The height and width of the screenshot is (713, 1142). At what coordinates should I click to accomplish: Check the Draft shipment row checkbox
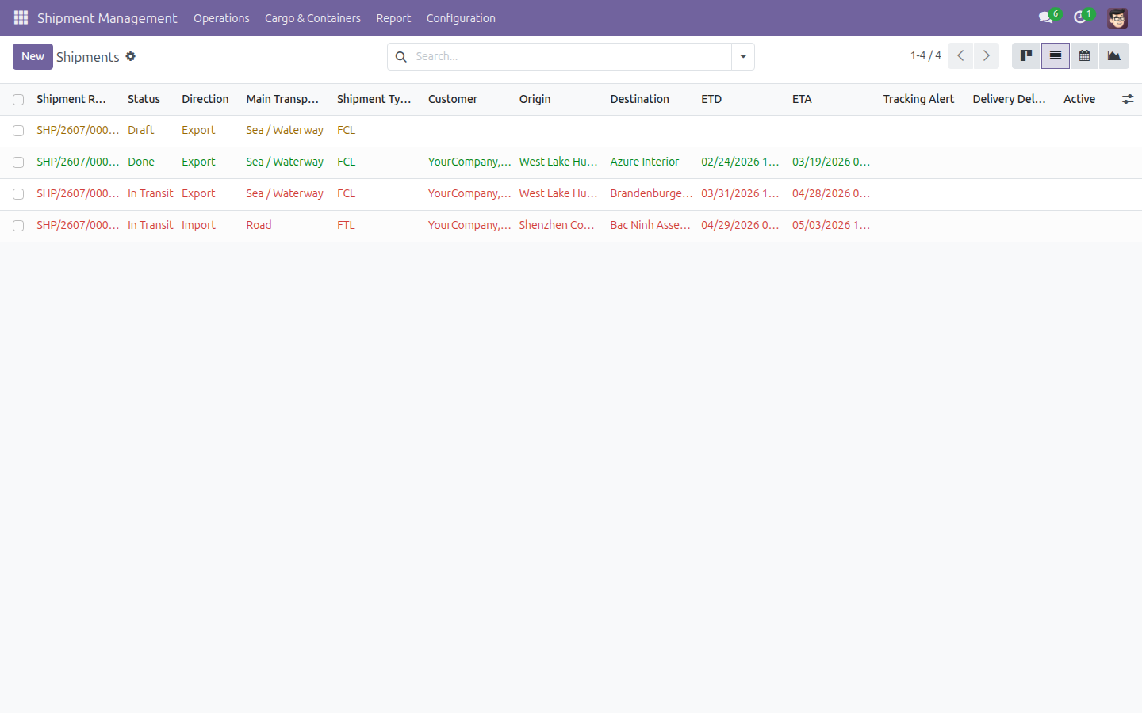click(x=18, y=131)
